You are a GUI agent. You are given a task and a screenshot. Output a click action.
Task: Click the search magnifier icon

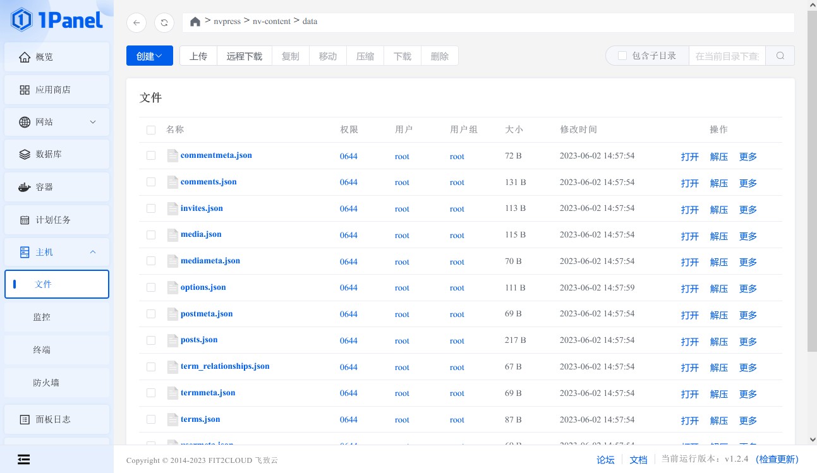click(x=780, y=56)
